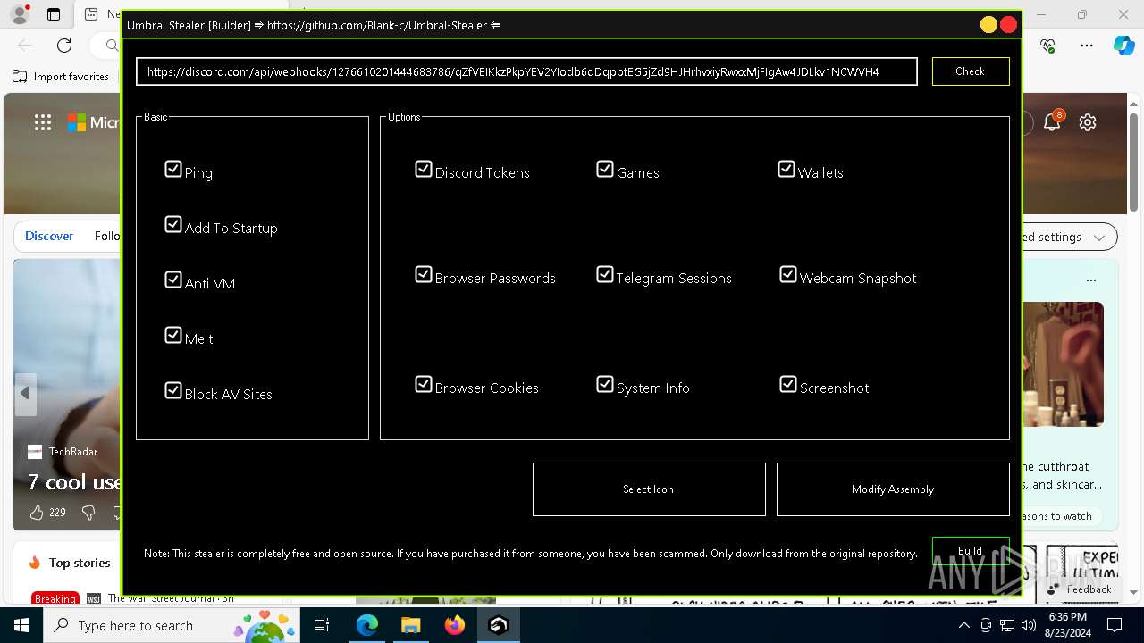The image size is (1144, 643).
Task: Toggle Telegram Sessions checkbox
Action: tap(605, 274)
